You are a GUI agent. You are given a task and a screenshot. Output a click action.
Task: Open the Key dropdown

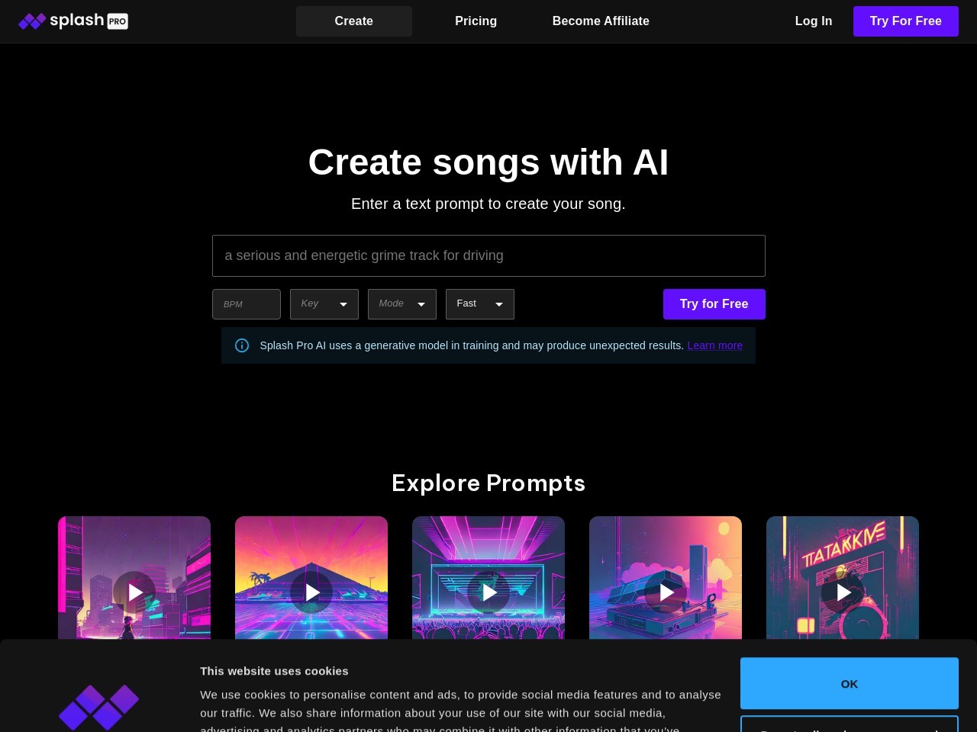(324, 304)
